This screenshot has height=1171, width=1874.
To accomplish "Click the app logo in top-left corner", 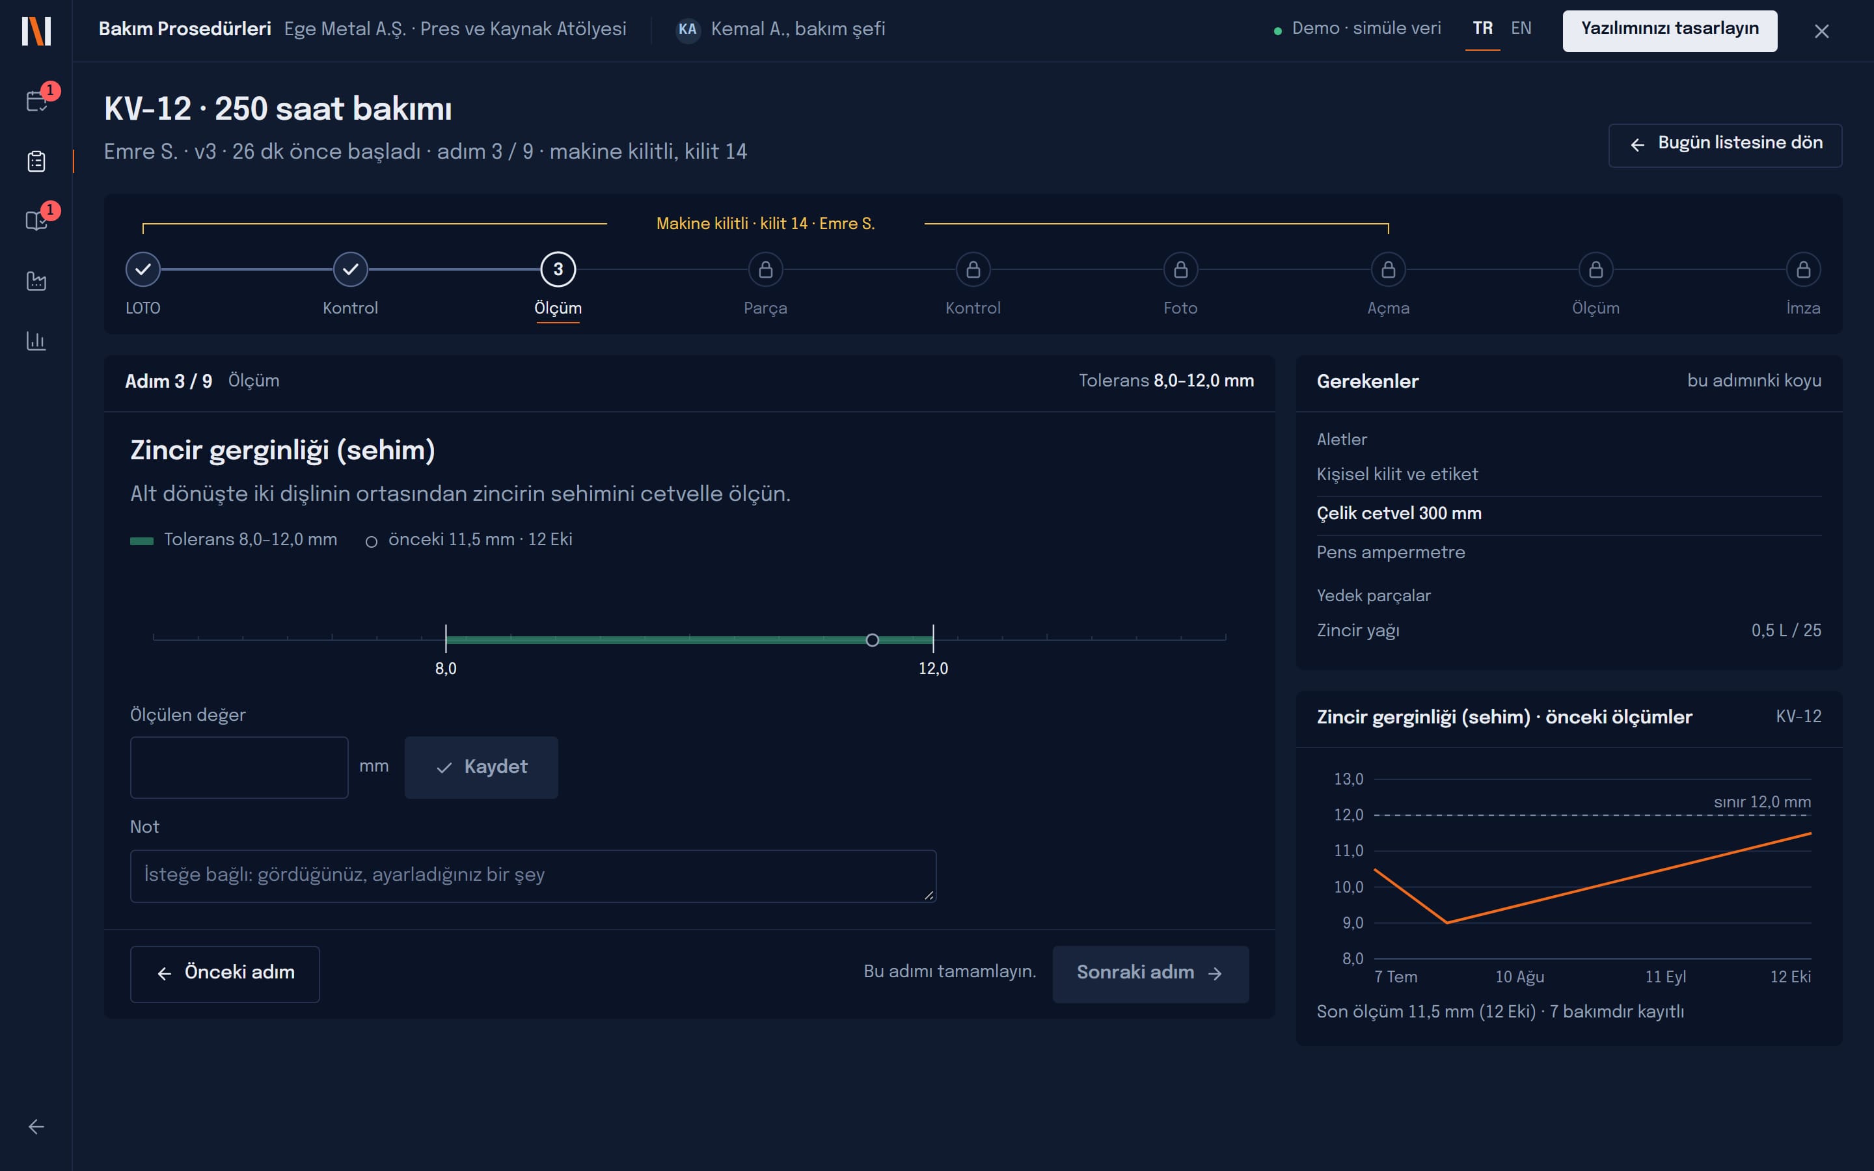I will [36, 31].
